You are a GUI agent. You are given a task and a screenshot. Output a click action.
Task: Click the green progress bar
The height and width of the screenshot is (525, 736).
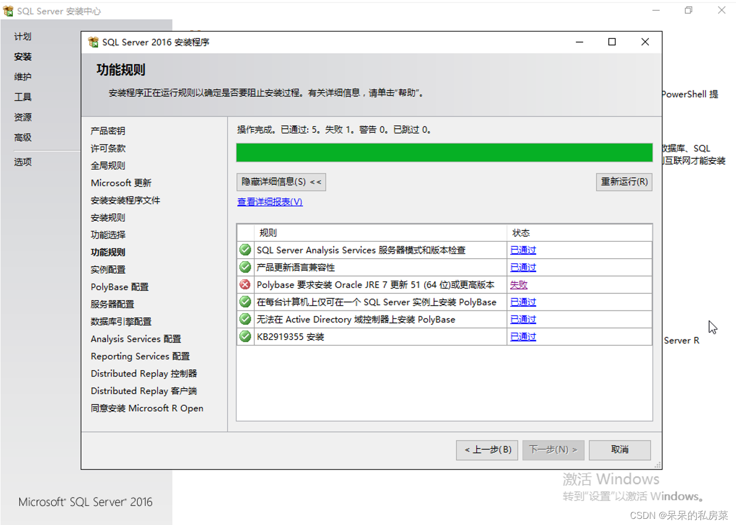[444, 153]
